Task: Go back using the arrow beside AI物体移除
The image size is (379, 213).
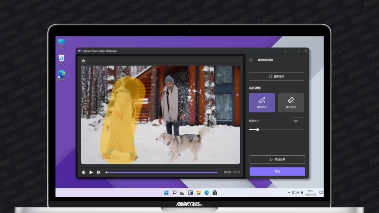Action: click(x=251, y=60)
